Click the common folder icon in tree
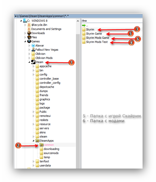The image size is (156, 182). tap(41, 145)
